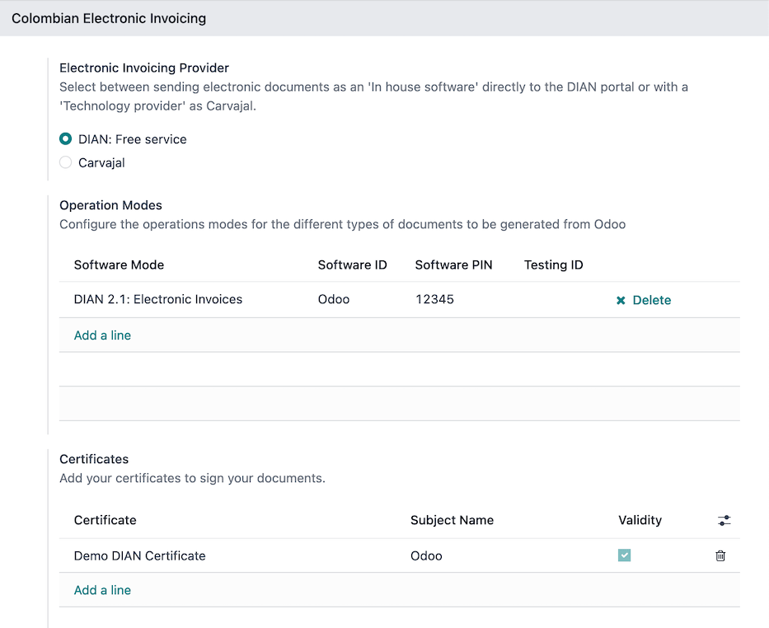Click the Subject Name value Odoo
This screenshot has height=628, width=769.
point(426,555)
